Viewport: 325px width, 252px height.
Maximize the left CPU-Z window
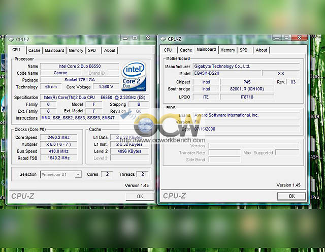(135, 38)
